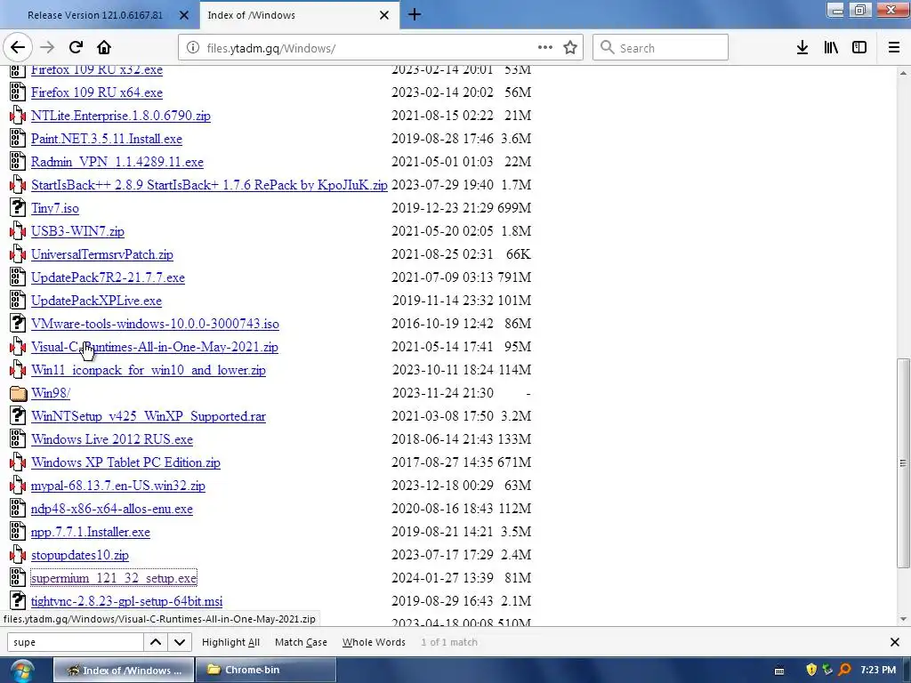The width and height of the screenshot is (911, 683).
Task: Open the downloads panel
Action: 802,48
